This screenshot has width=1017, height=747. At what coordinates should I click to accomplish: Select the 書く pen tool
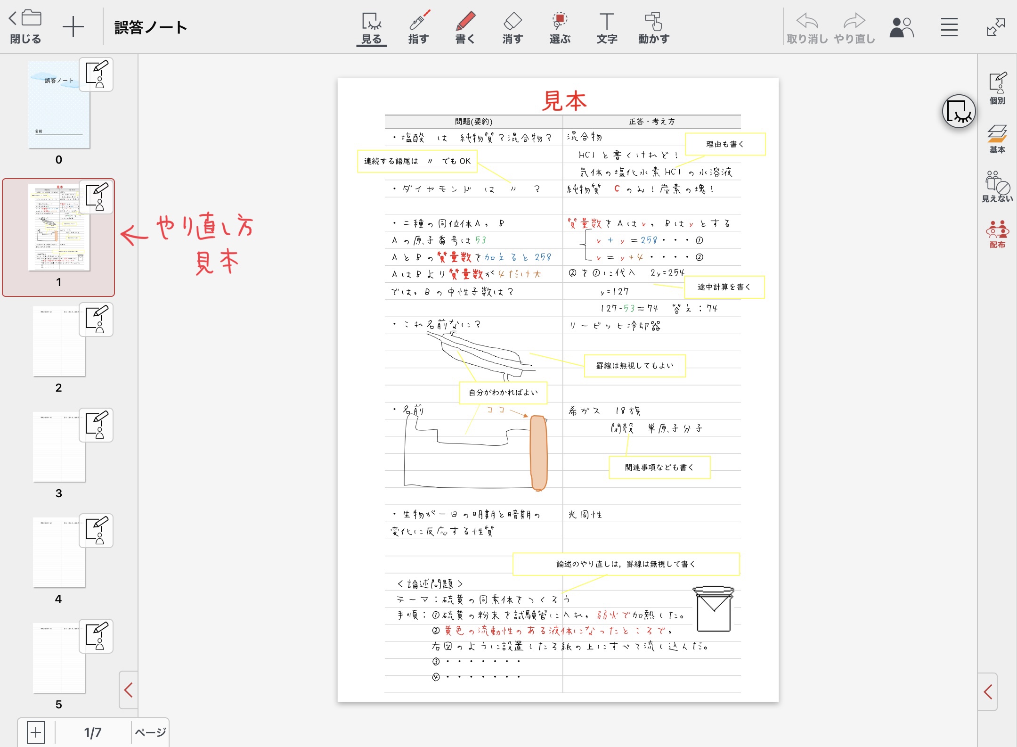click(465, 27)
